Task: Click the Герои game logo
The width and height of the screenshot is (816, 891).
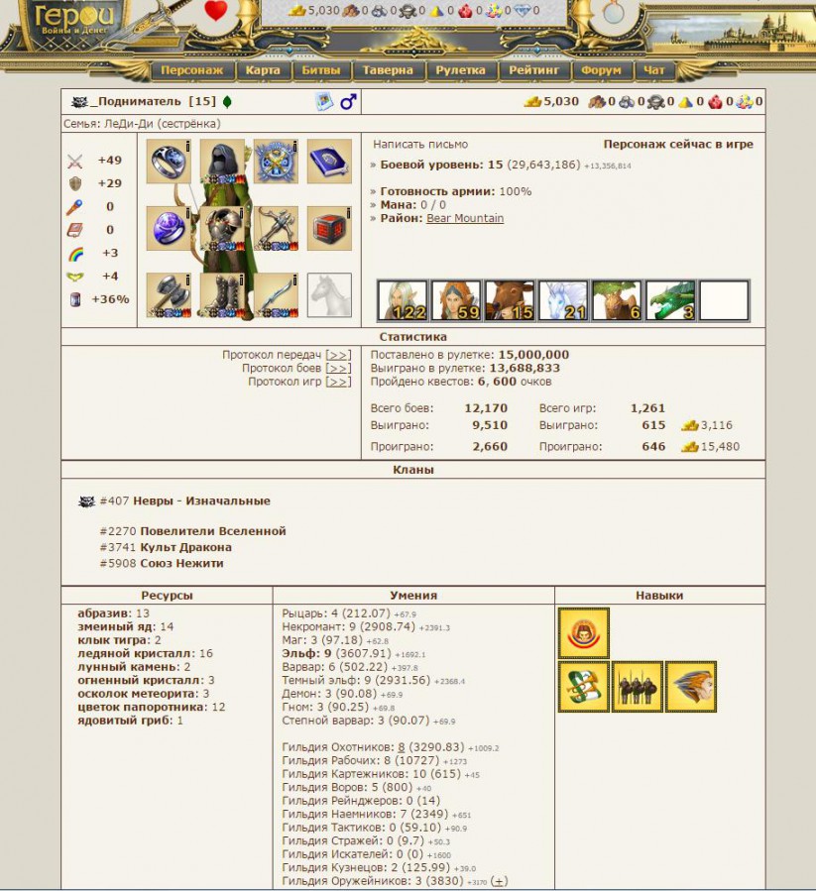Action: [x=74, y=18]
